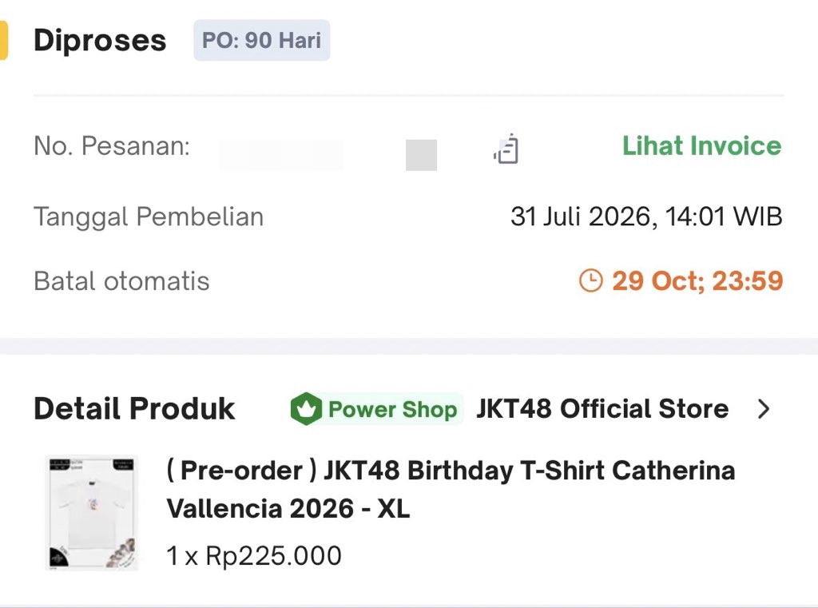818x608 pixels.
Task: Copy the order number with the copy icon
Action: [x=506, y=149]
